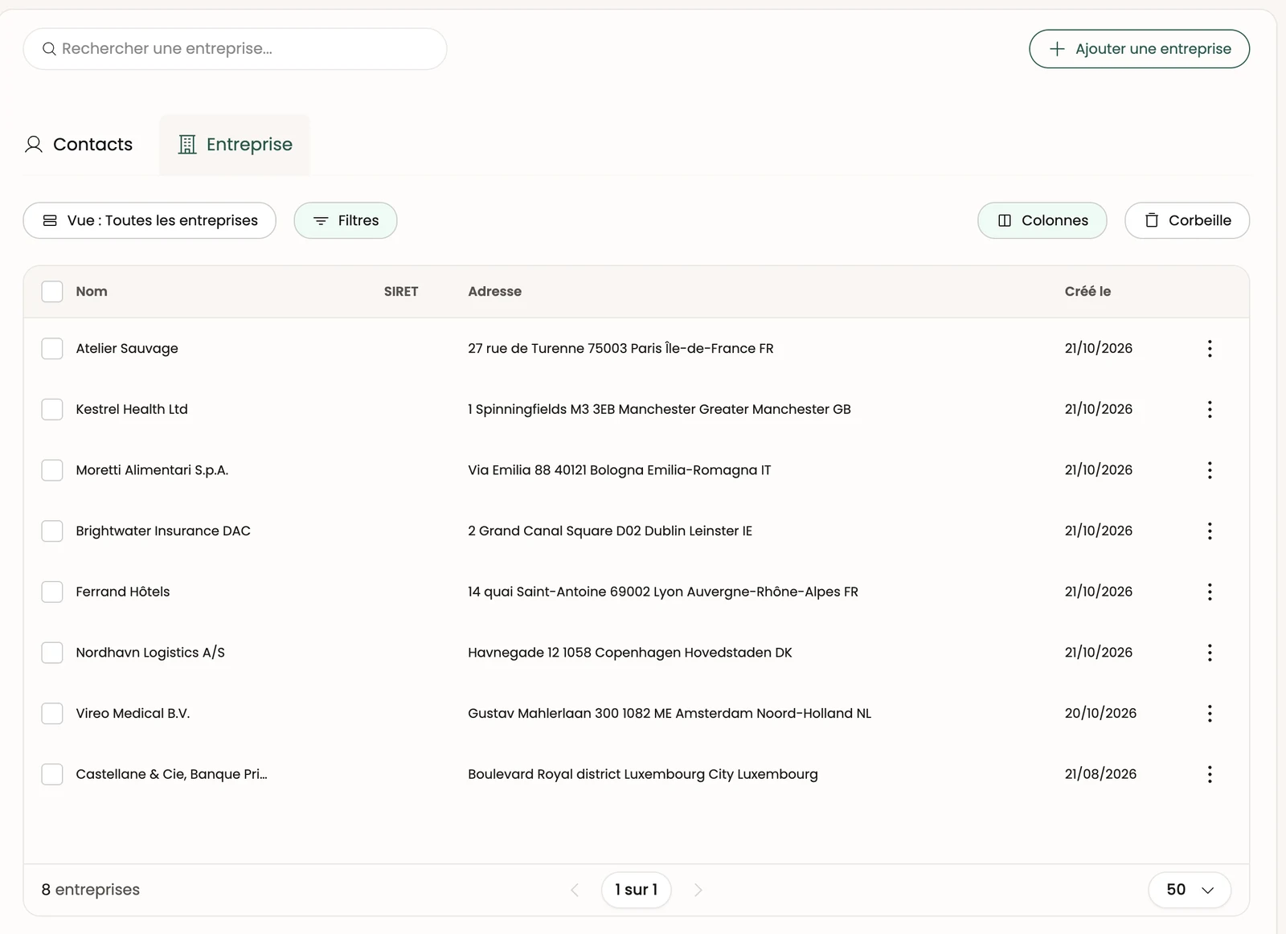Click the magnifier search icon
This screenshot has width=1286, height=934.
click(49, 49)
